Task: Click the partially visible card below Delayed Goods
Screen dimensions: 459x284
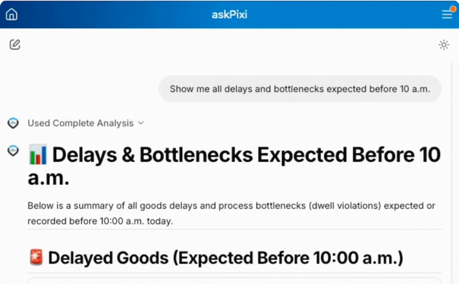Action: 234,281
